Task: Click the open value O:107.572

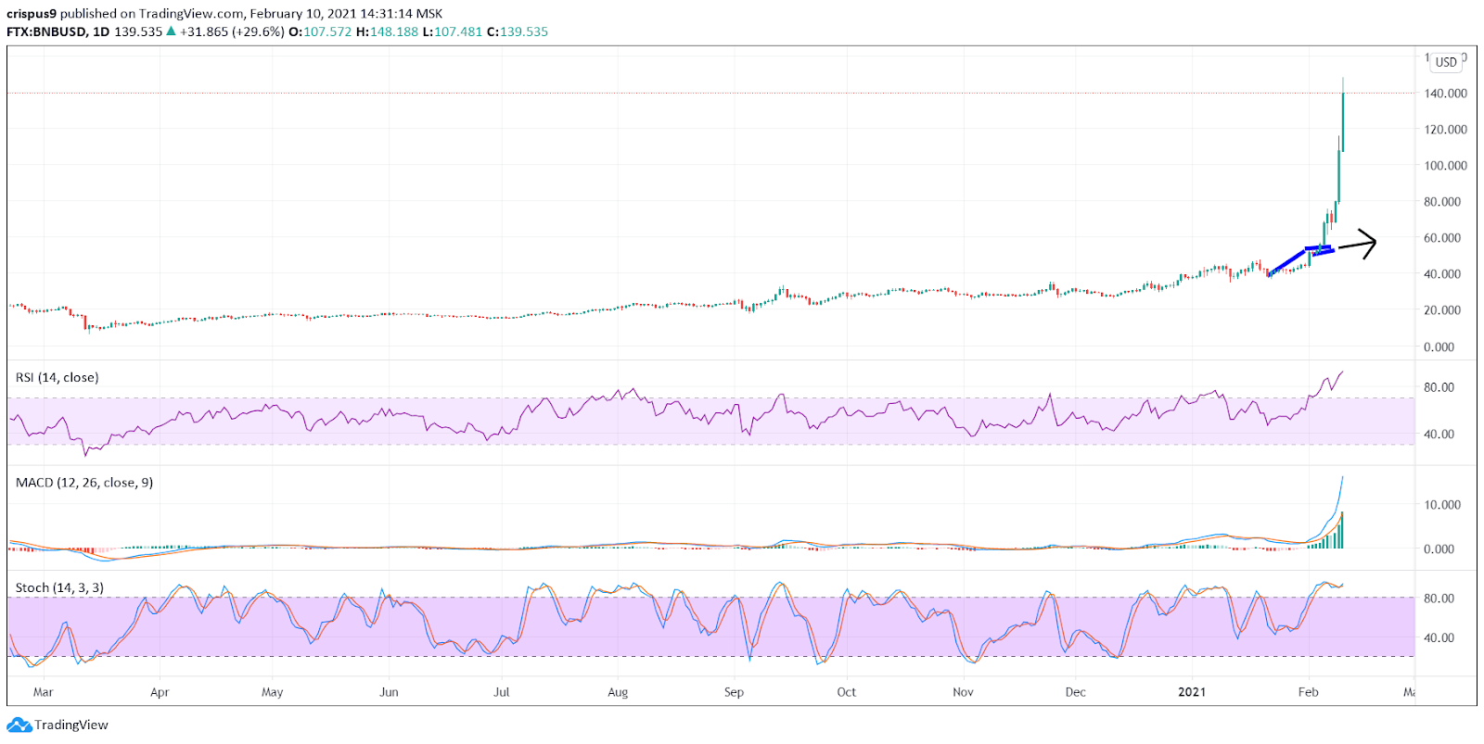Action: pos(320,32)
